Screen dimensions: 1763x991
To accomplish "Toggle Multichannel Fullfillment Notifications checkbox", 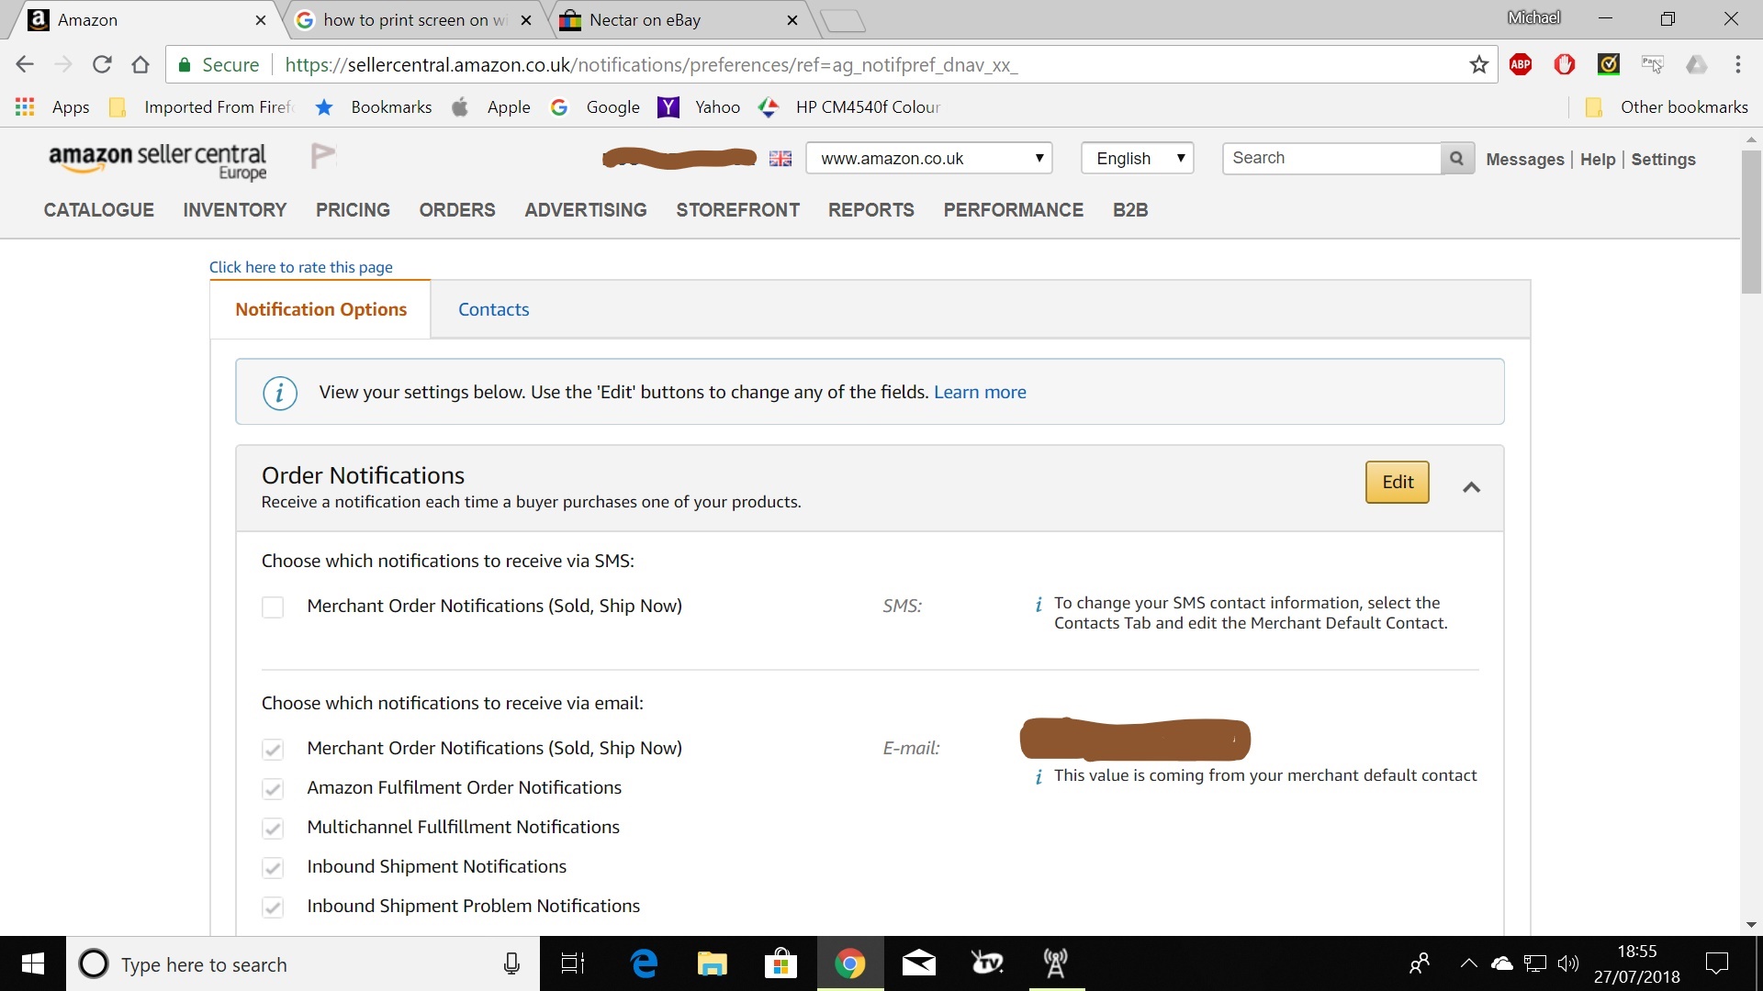I will tap(273, 829).
